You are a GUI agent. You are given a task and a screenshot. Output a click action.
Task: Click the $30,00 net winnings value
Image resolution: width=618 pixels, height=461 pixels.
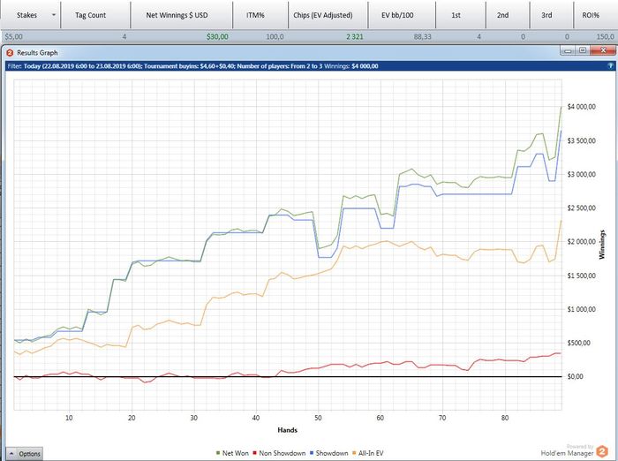(x=217, y=37)
